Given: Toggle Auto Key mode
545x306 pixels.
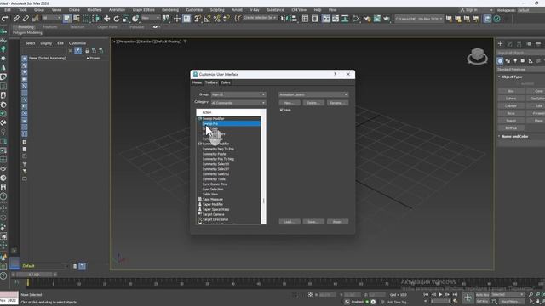Looking at the screenshot, I should pyautogui.click(x=482, y=295).
